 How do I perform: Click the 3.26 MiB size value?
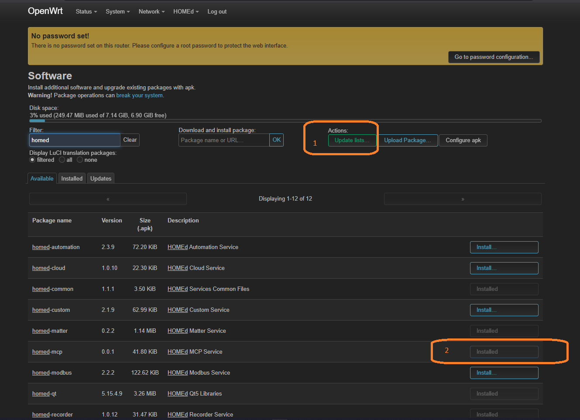coord(145,394)
